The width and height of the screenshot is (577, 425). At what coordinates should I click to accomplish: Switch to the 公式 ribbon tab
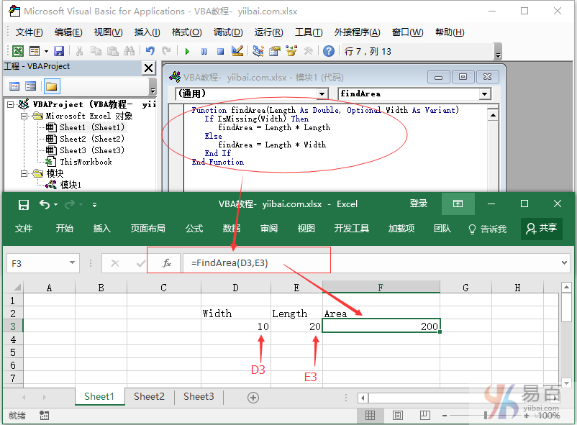tap(194, 229)
